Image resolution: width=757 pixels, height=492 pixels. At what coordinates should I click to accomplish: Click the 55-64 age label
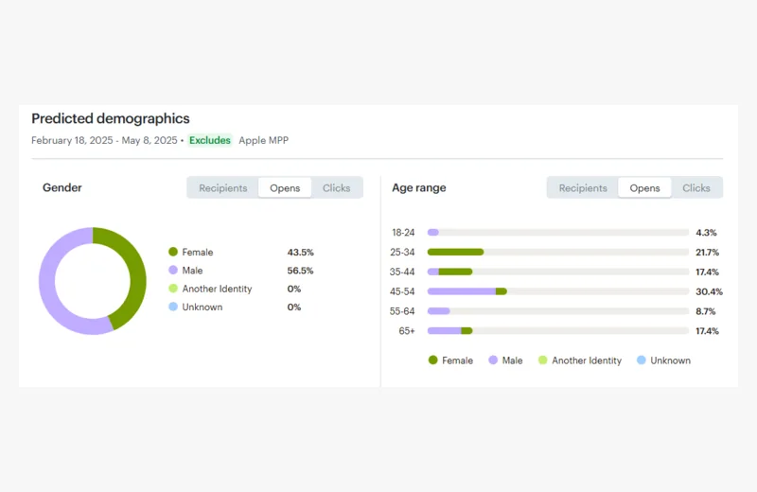tap(402, 311)
